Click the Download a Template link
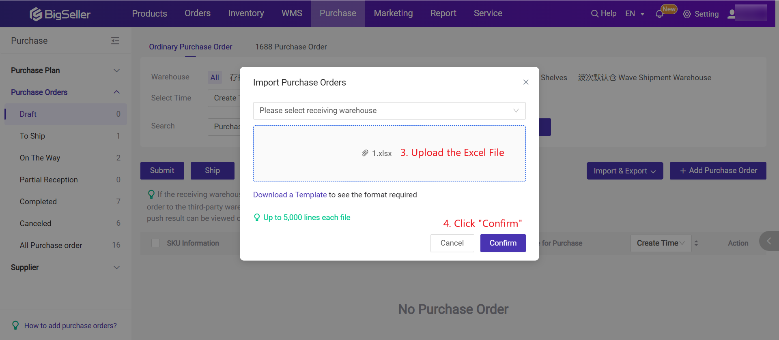 (290, 195)
